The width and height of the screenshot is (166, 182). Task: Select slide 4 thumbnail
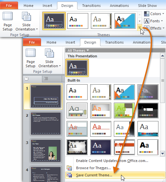coord(46,174)
